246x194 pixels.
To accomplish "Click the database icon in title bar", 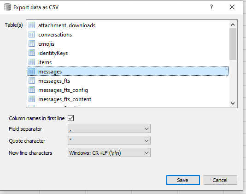I will 7,7.
